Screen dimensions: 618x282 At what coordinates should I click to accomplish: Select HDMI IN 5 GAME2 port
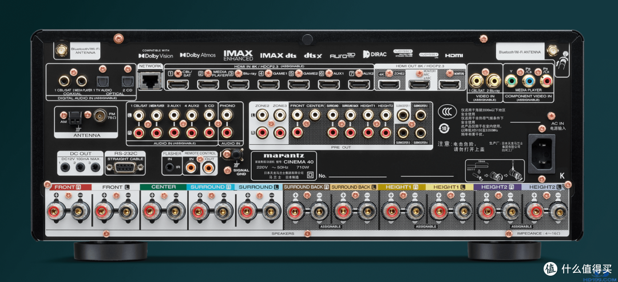tap(298, 84)
